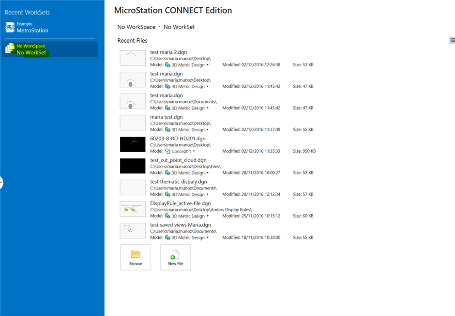
Task: Click the thumbnail of DisplayRule_active-file.dgn
Action: (x=133, y=209)
